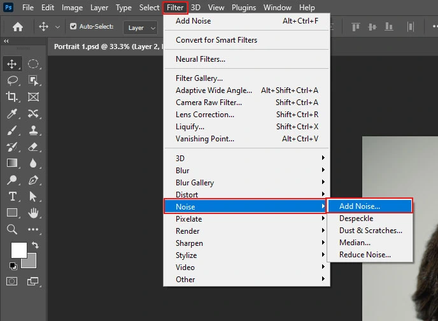Select the Brush tool

point(12,130)
